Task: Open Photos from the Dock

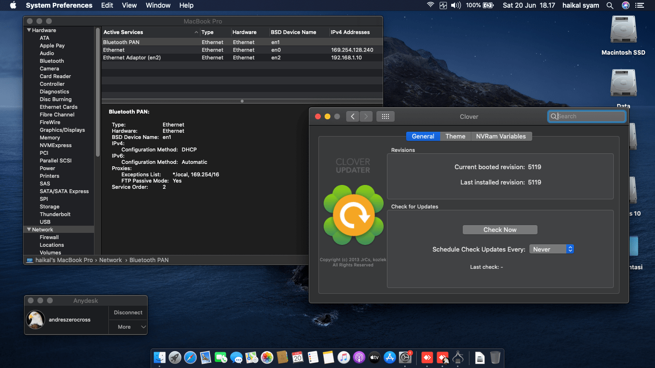Action: 267,357
